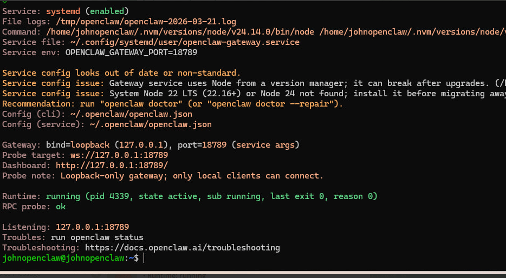Viewport: 506px width, 278px height.
Task: Click 'Loopback-only gateway' probe note
Action: [x=192, y=176]
